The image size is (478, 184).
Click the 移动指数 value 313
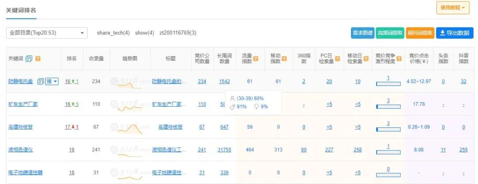pos(278,150)
